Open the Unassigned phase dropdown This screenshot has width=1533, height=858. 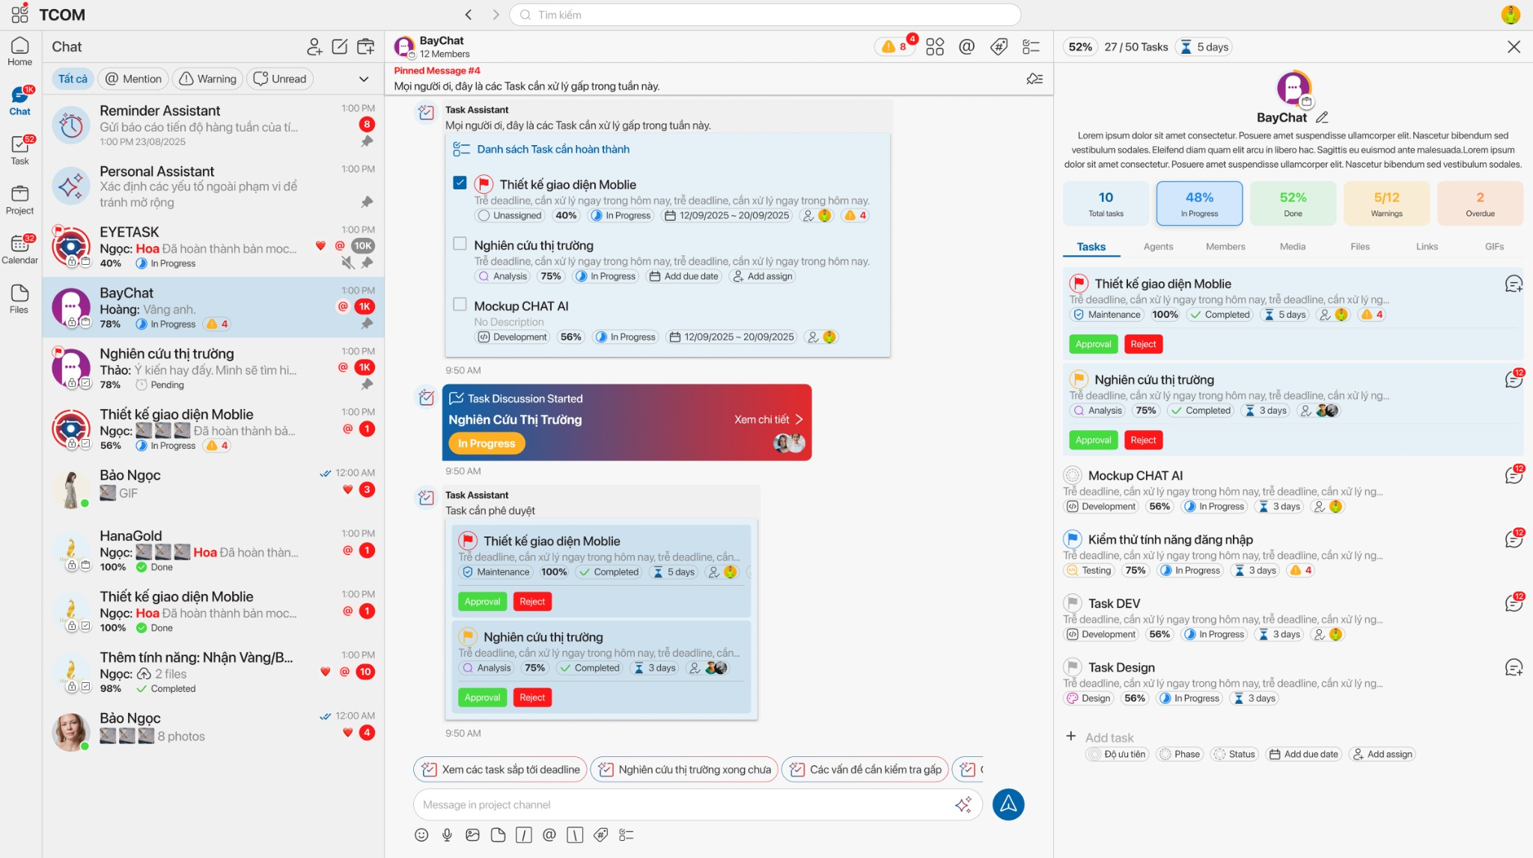[x=510, y=215]
